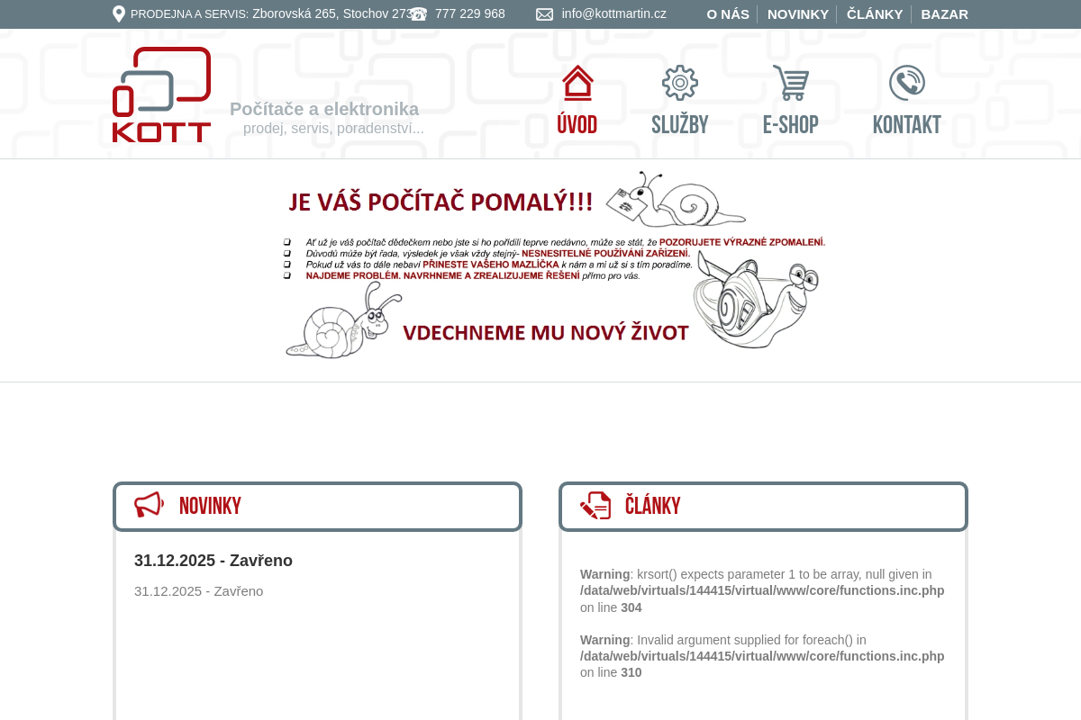Open the O NÁS menu item
1081x720 pixels.
point(728,13)
